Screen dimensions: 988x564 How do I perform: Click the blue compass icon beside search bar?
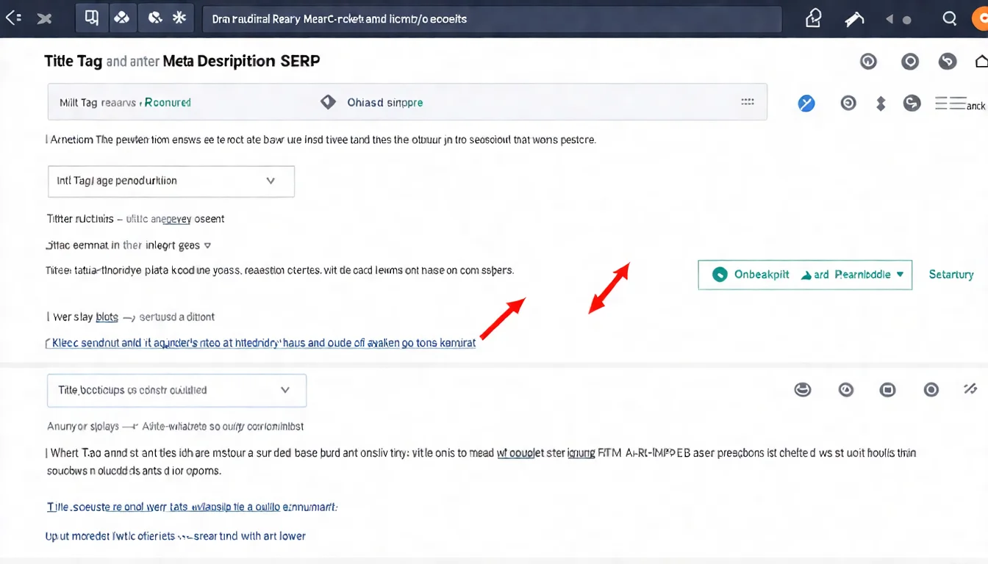coord(806,104)
